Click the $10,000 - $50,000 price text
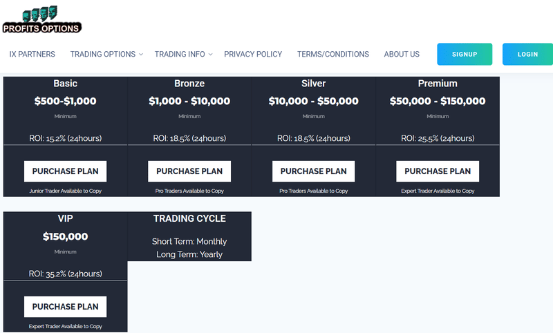 [314, 101]
